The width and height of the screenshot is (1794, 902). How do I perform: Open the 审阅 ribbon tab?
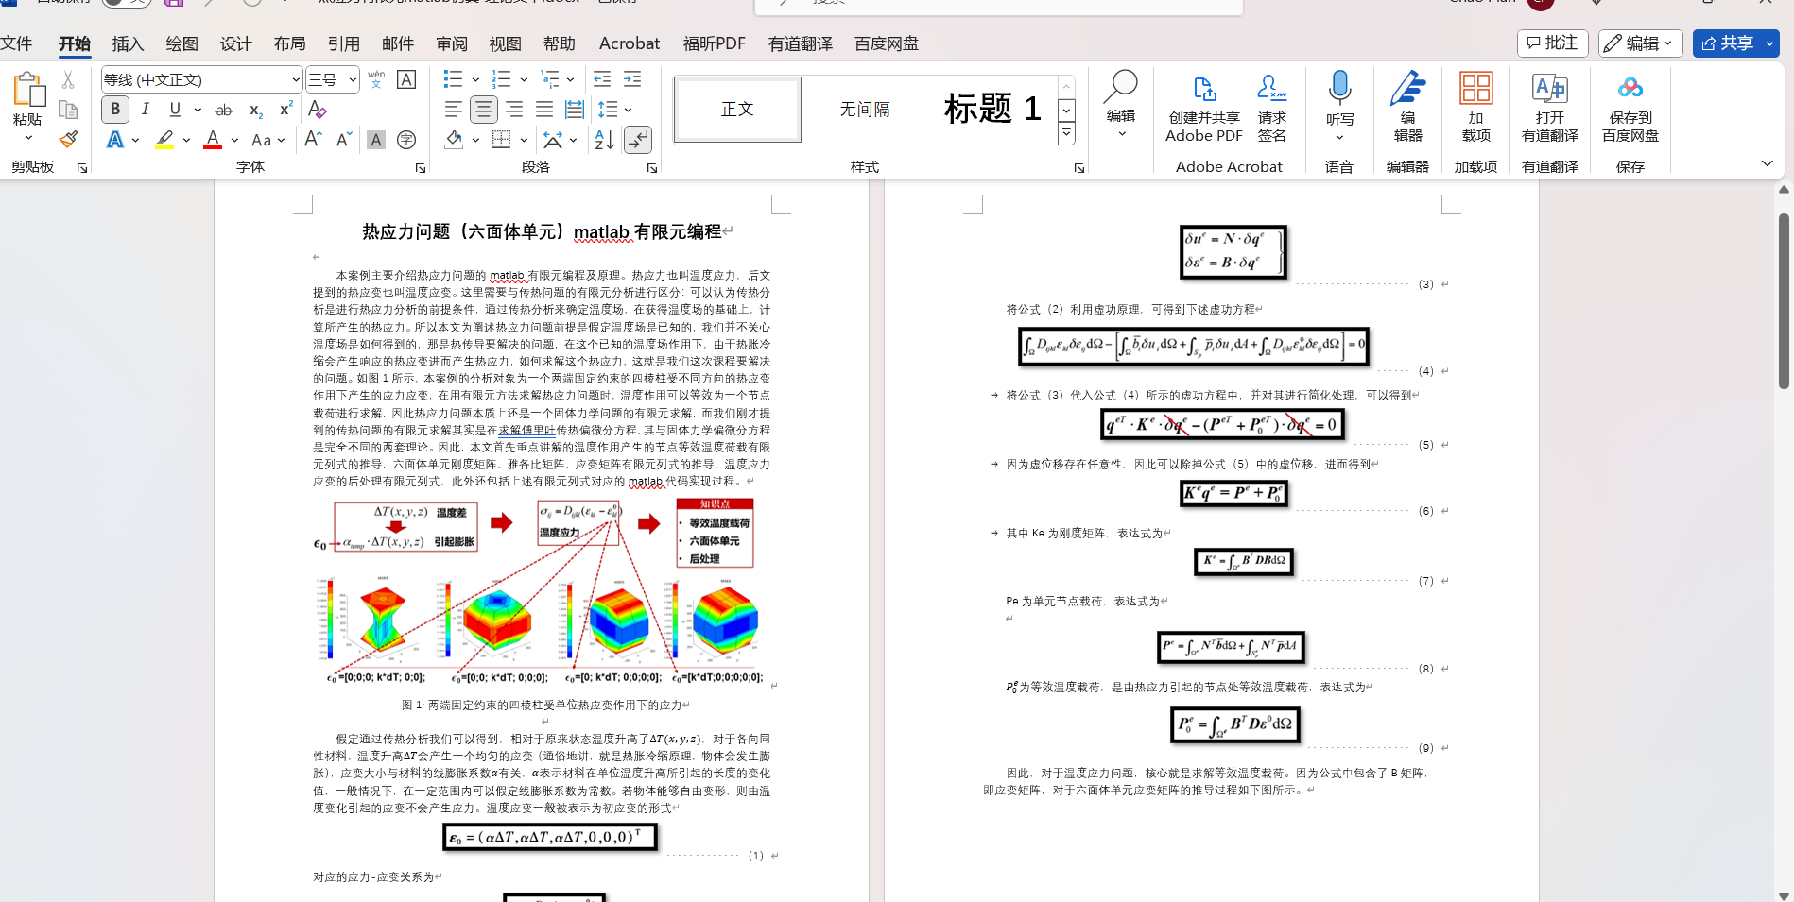(x=452, y=43)
